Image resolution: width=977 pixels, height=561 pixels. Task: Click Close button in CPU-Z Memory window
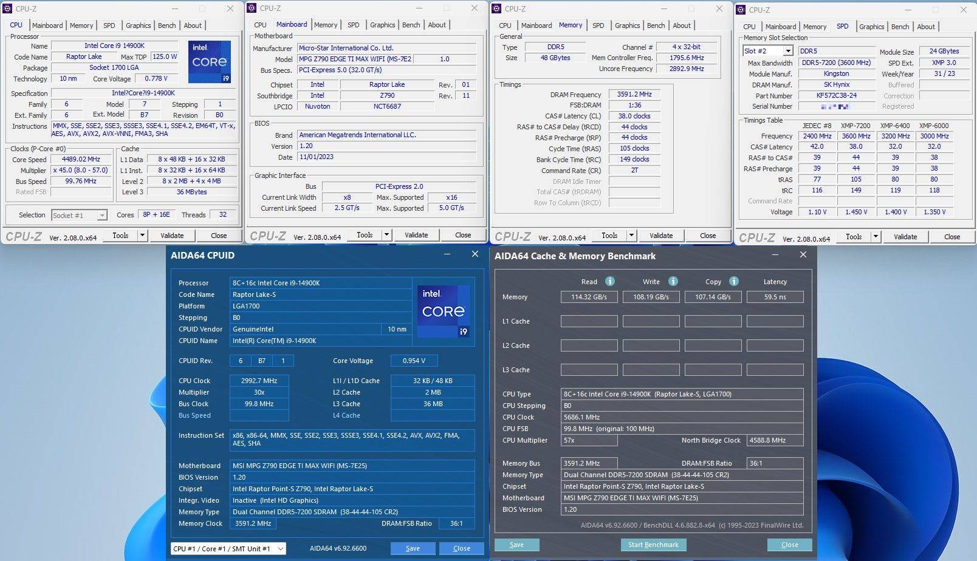[708, 236]
